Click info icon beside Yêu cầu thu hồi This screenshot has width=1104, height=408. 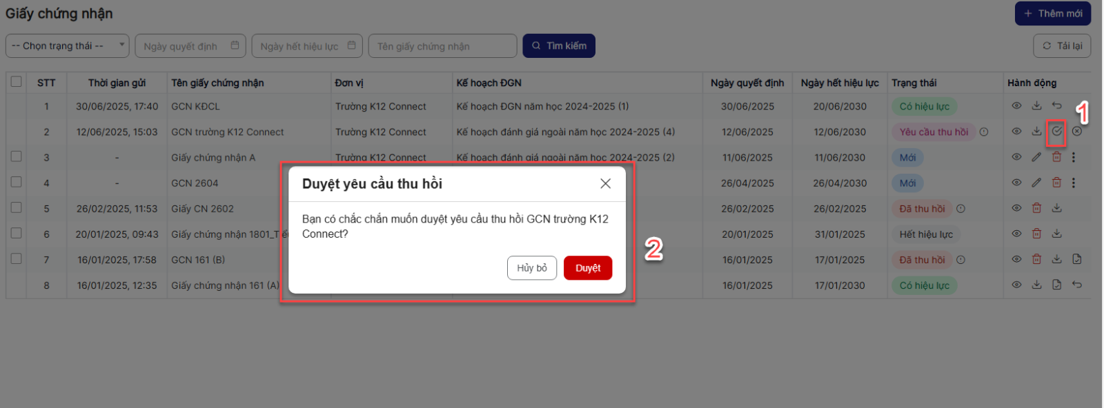(984, 132)
